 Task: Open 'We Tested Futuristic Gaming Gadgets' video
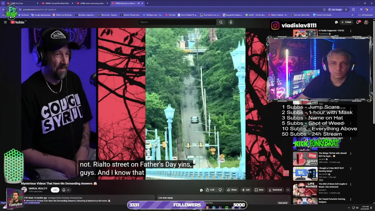click(x=332, y=200)
